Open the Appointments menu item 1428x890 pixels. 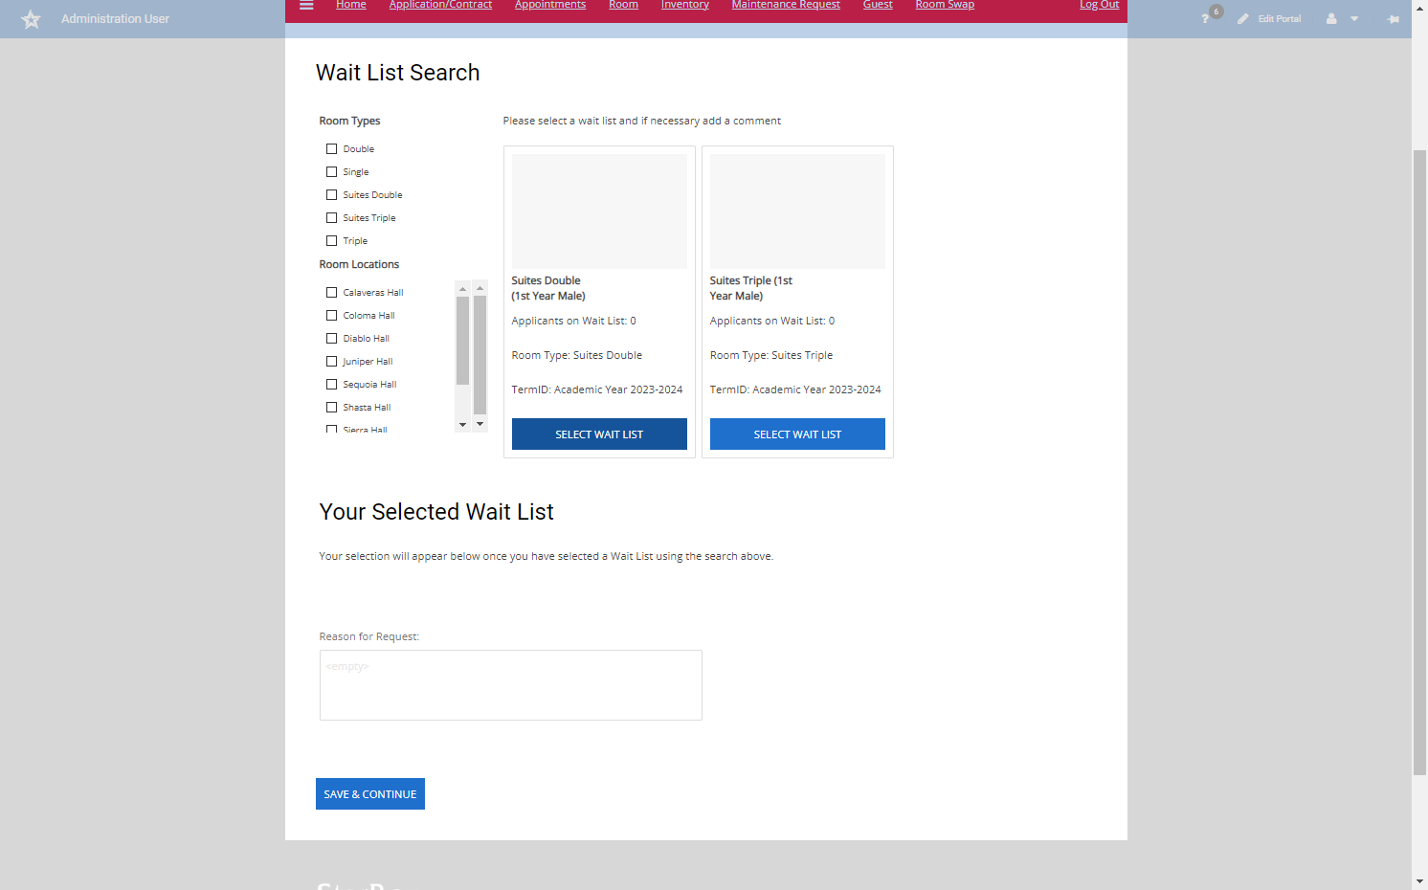(550, 5)
